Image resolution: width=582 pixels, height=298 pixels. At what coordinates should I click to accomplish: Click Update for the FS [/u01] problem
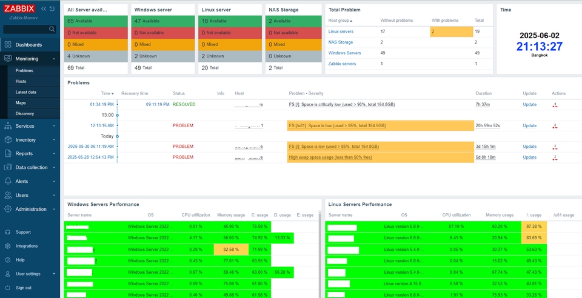coord(530,125)
